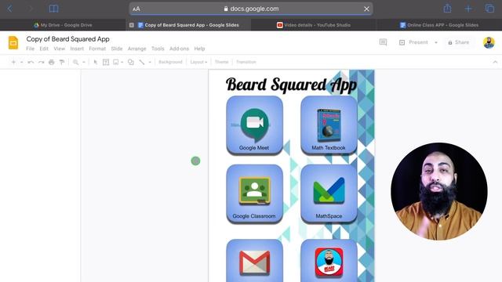
Task: Select the Text box tool
Action: [x=106, y=62]
